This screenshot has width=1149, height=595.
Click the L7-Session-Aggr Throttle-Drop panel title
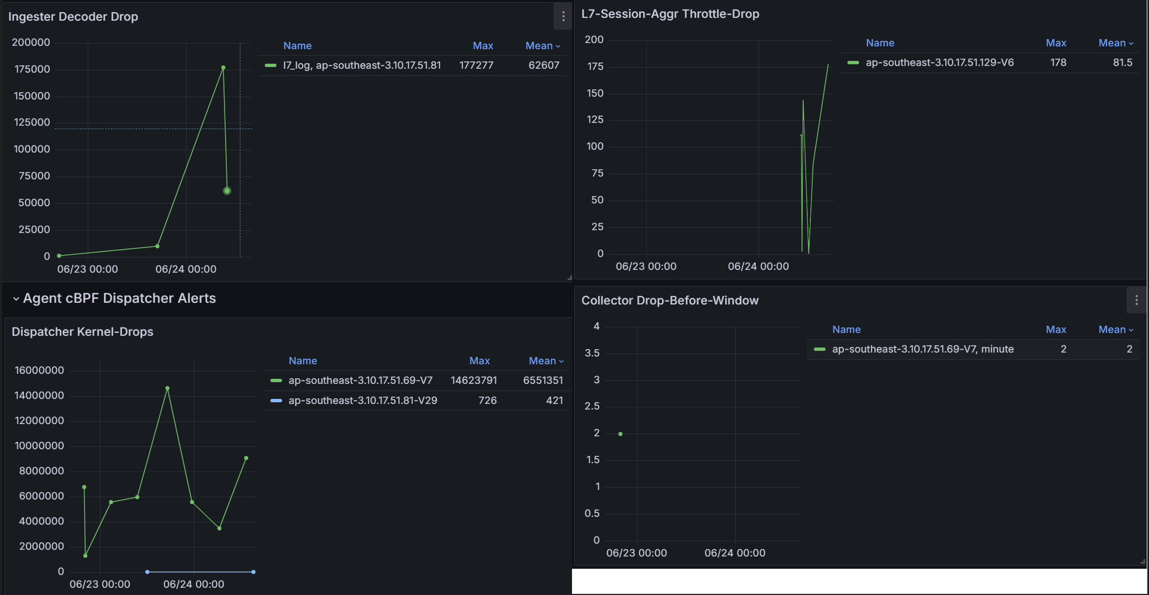tap(670, 14)
